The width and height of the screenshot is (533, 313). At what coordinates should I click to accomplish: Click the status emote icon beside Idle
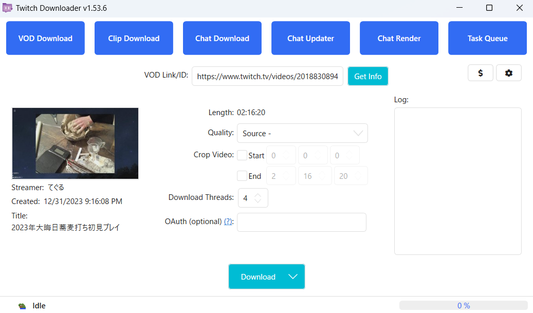[22, 306]
